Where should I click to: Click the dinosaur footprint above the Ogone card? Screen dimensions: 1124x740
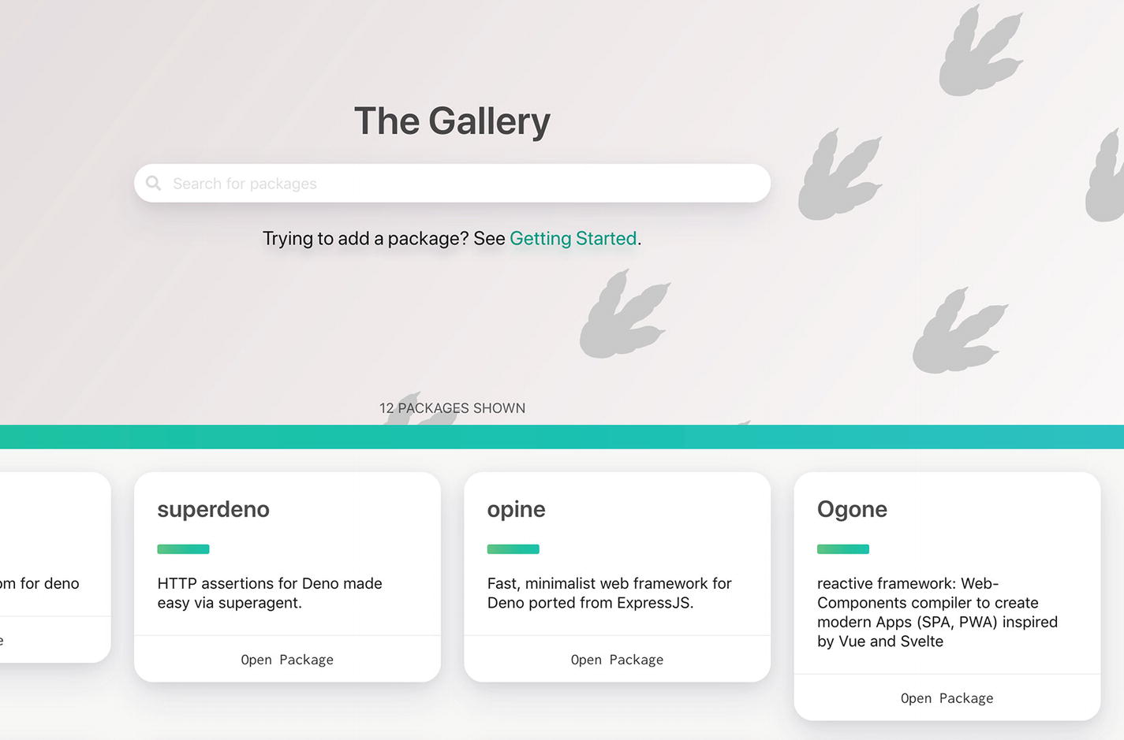958,331
